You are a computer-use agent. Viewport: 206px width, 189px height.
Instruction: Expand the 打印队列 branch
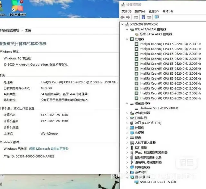[127, 118]
